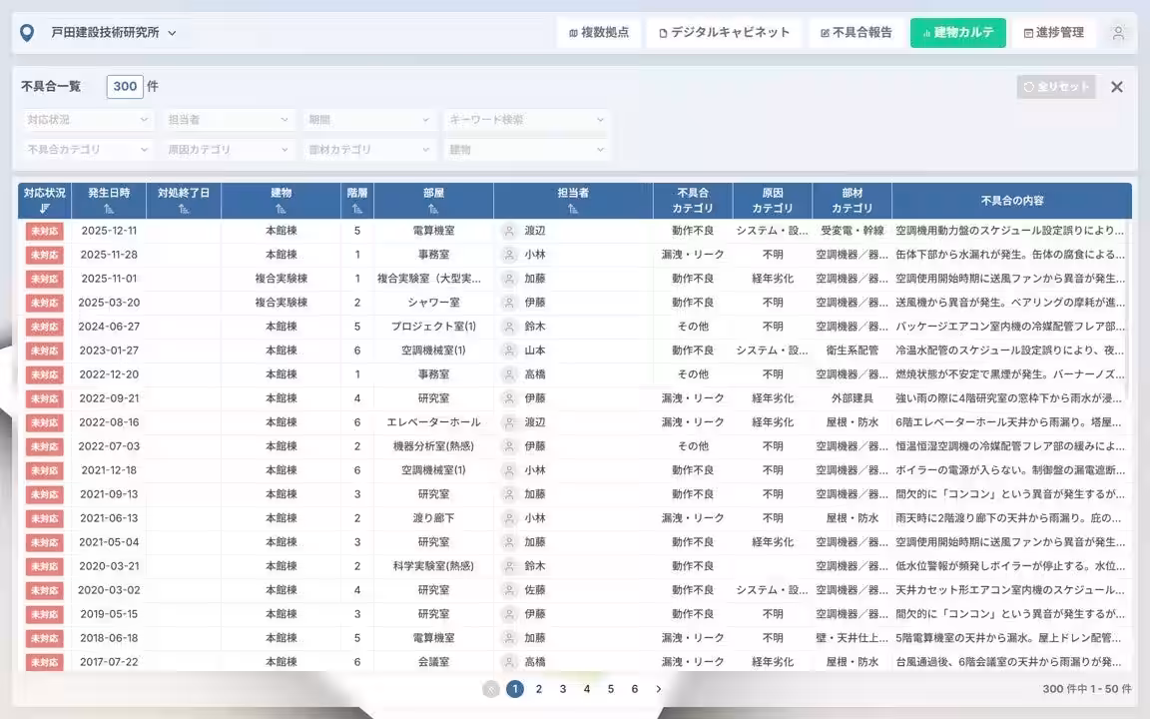Click 未対応 badge for 2025-12-11 row
This screenshot has height=719, width=1150.
click(44, 231)
